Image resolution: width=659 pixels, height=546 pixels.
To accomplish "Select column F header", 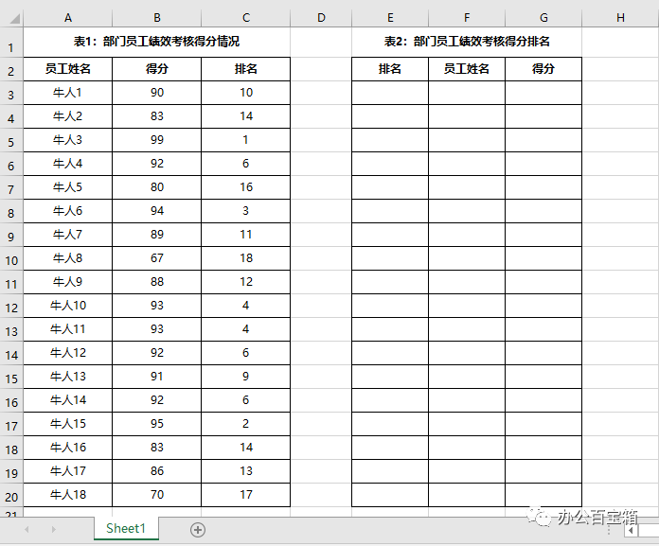I will click(x=467, y=18).
